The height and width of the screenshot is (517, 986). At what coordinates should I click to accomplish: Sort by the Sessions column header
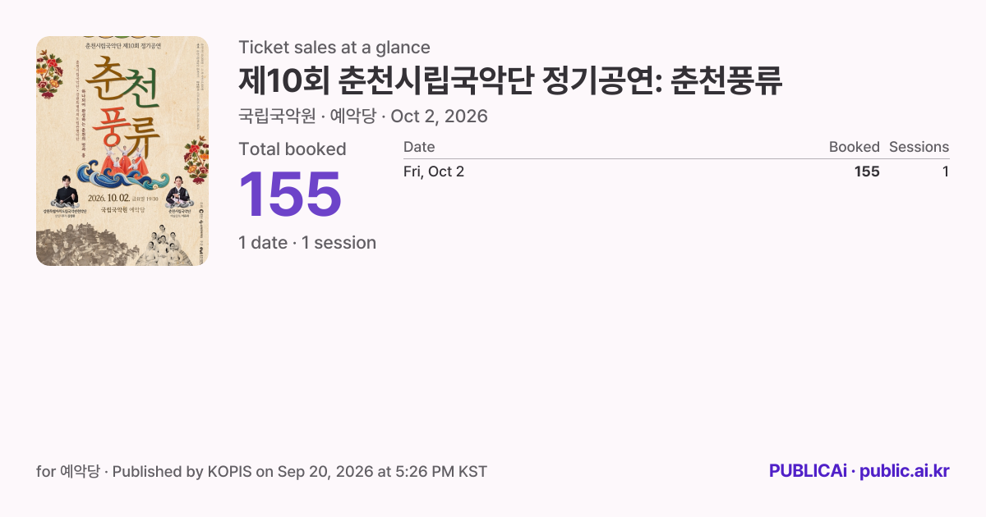[919, 147]
